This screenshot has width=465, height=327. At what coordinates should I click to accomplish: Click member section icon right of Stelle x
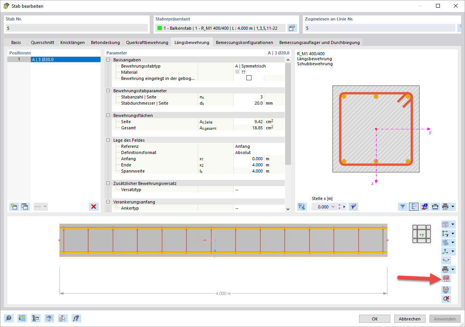point(353,207)
